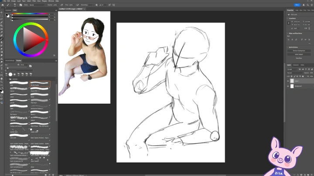Toggle Lock transparent pixels in Layers

click(291, 76)
